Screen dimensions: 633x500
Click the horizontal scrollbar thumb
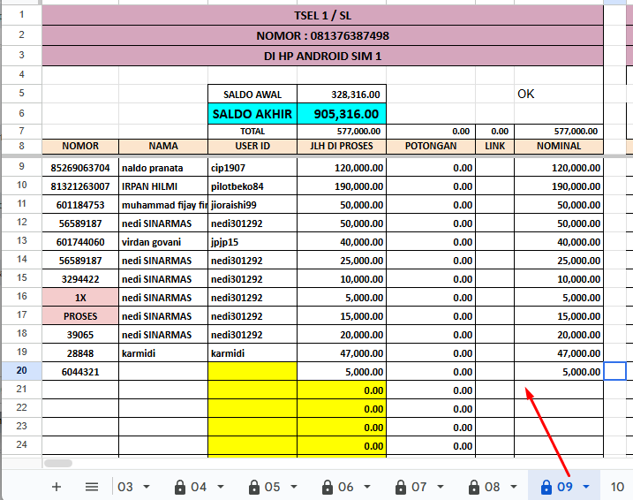click(58, 463)
